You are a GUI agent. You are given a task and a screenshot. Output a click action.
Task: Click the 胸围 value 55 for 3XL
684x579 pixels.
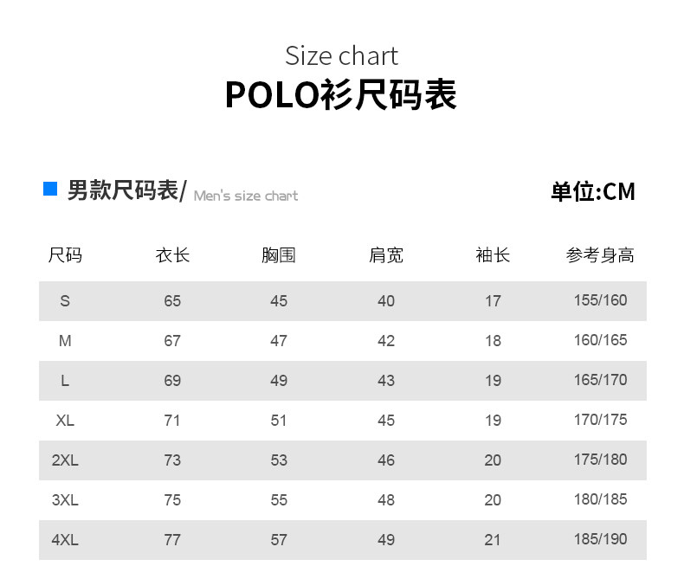[279, 500]
